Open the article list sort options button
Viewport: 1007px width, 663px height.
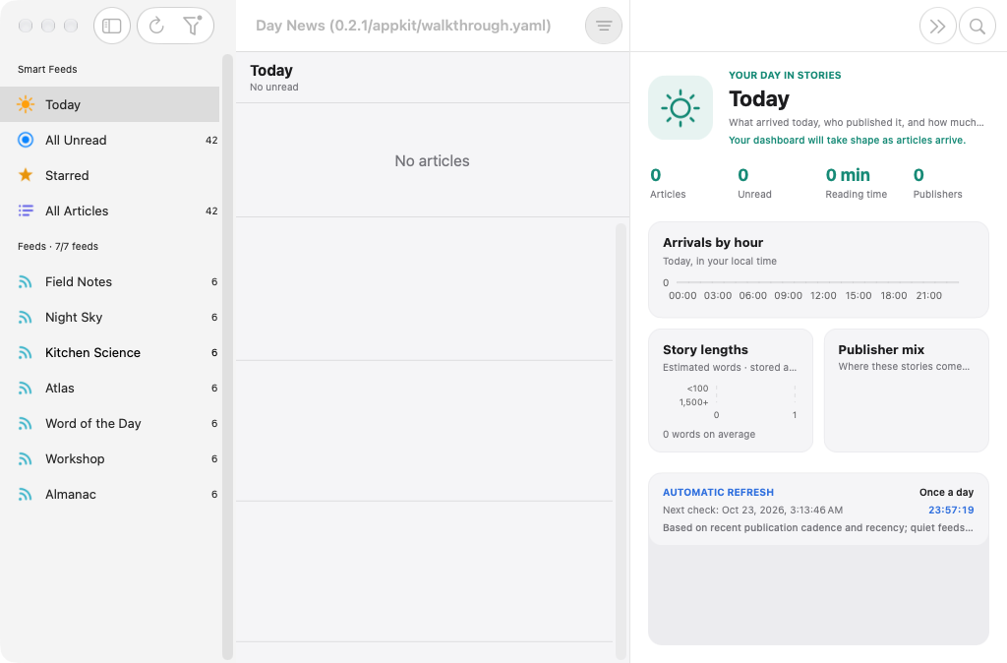(x=603, y=26)
